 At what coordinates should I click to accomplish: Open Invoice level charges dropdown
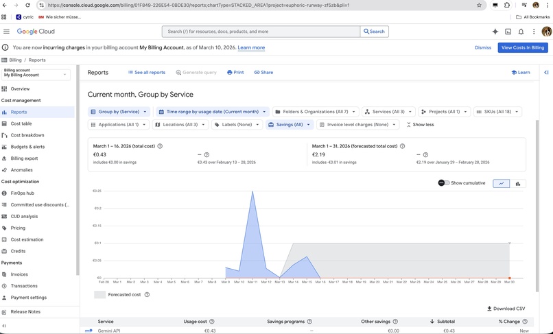(x=358, y=125)
